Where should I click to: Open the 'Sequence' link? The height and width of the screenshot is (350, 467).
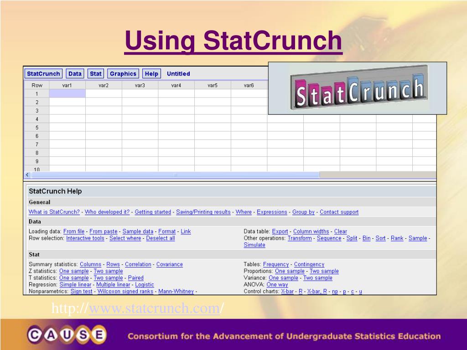point(329,238)
